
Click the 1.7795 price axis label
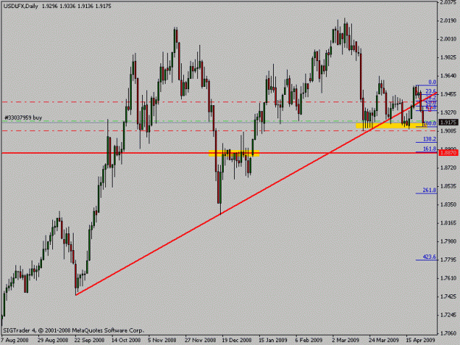point(448,260)
